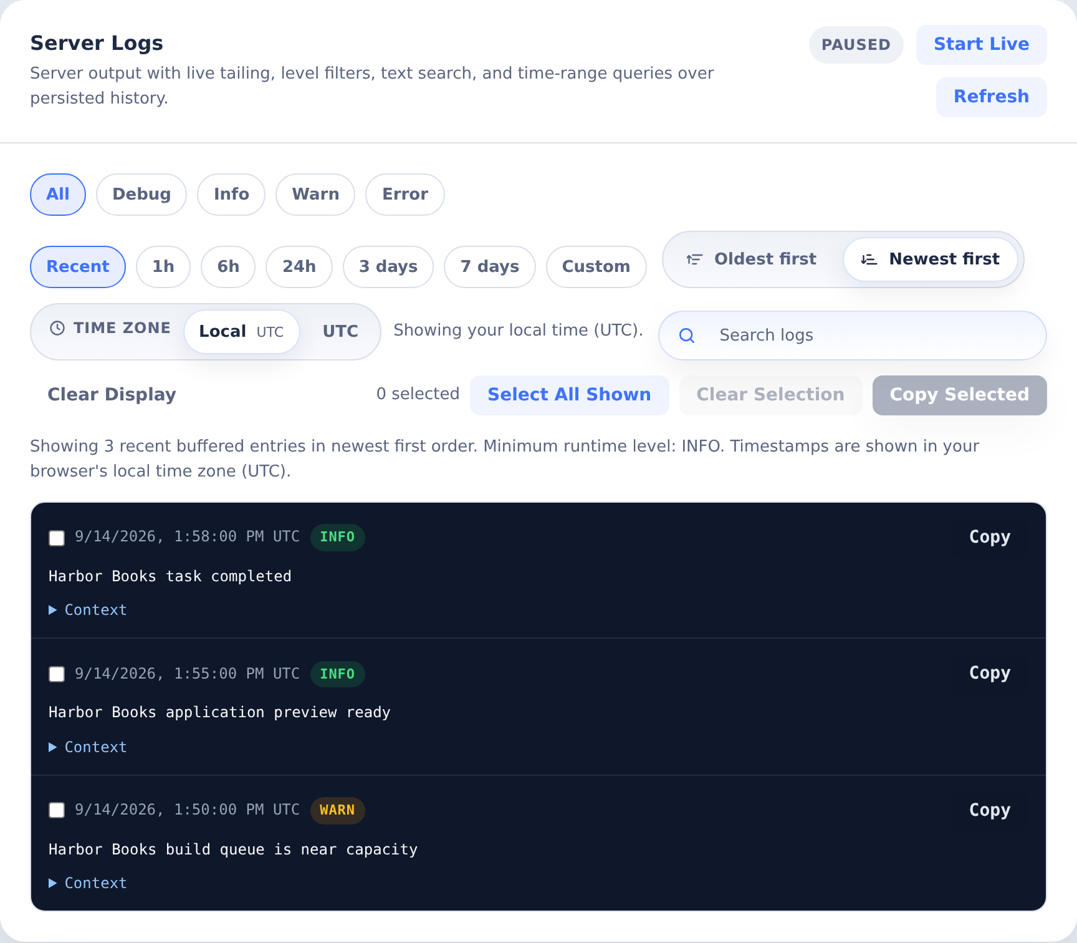1077x943 pixels.
Task: Filter logs by Warn level
Action: click(x=315, y=195)
